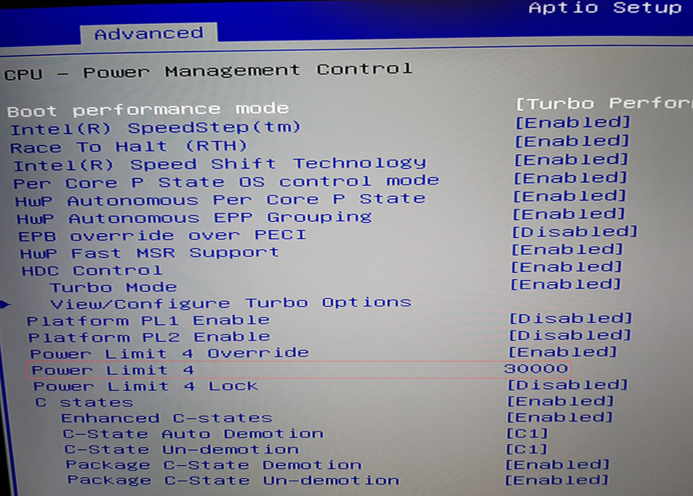Toggle HwP Fast MSR [Enabled] value

[x=568, y=249]
